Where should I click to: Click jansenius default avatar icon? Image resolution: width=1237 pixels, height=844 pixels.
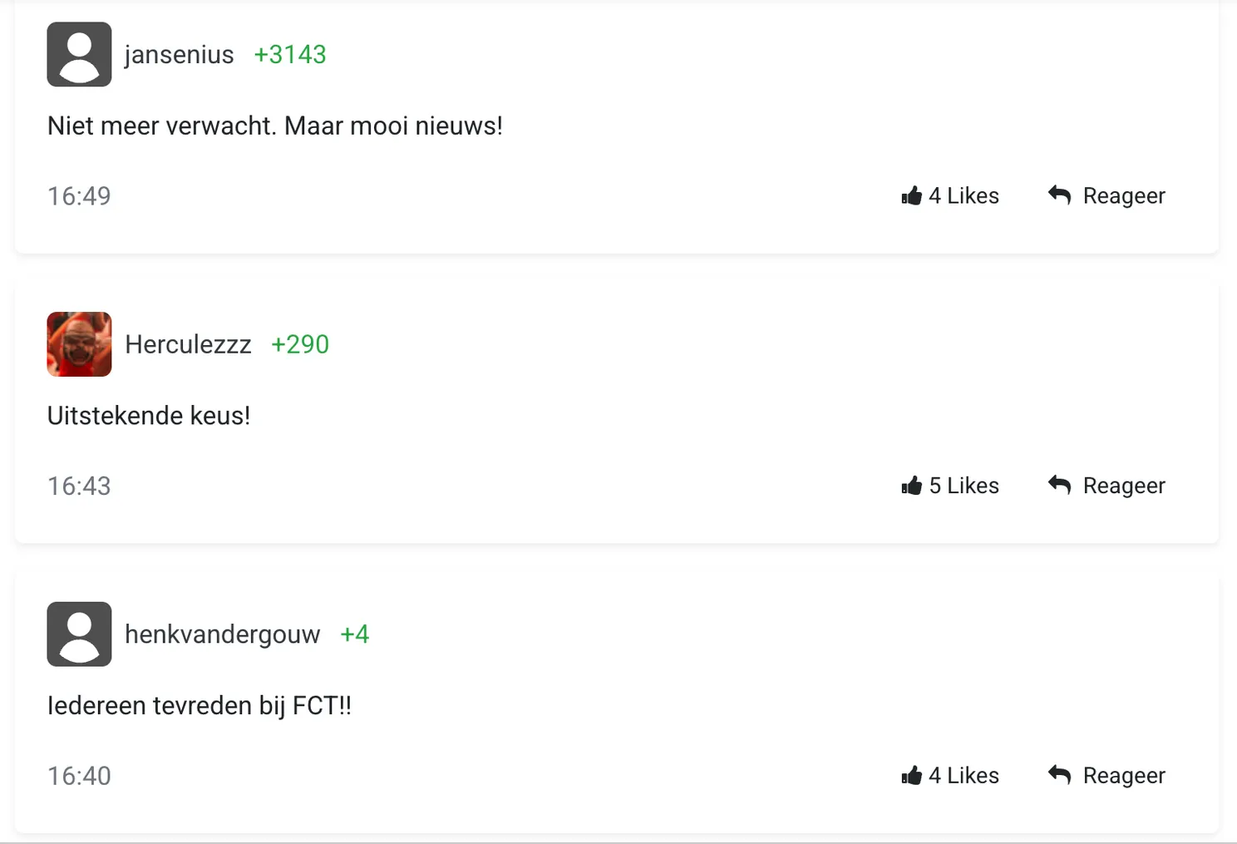(x=79, y=54)
